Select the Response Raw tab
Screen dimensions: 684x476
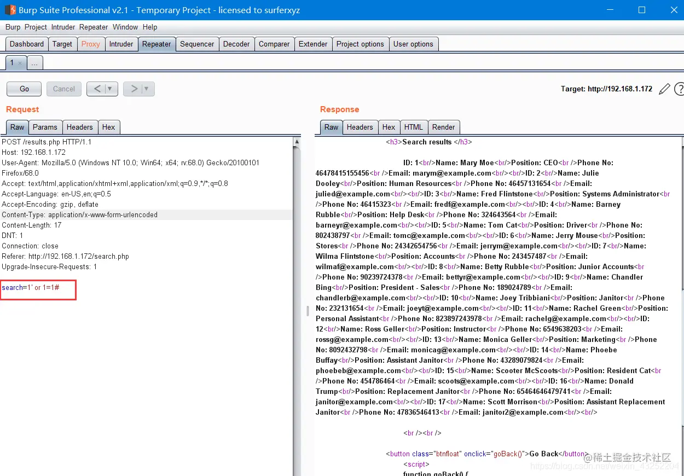click(332, 127)
